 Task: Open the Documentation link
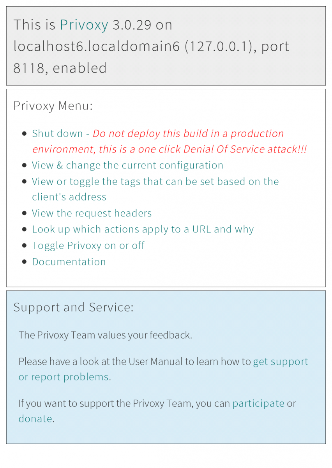click(x=69, y=262)
